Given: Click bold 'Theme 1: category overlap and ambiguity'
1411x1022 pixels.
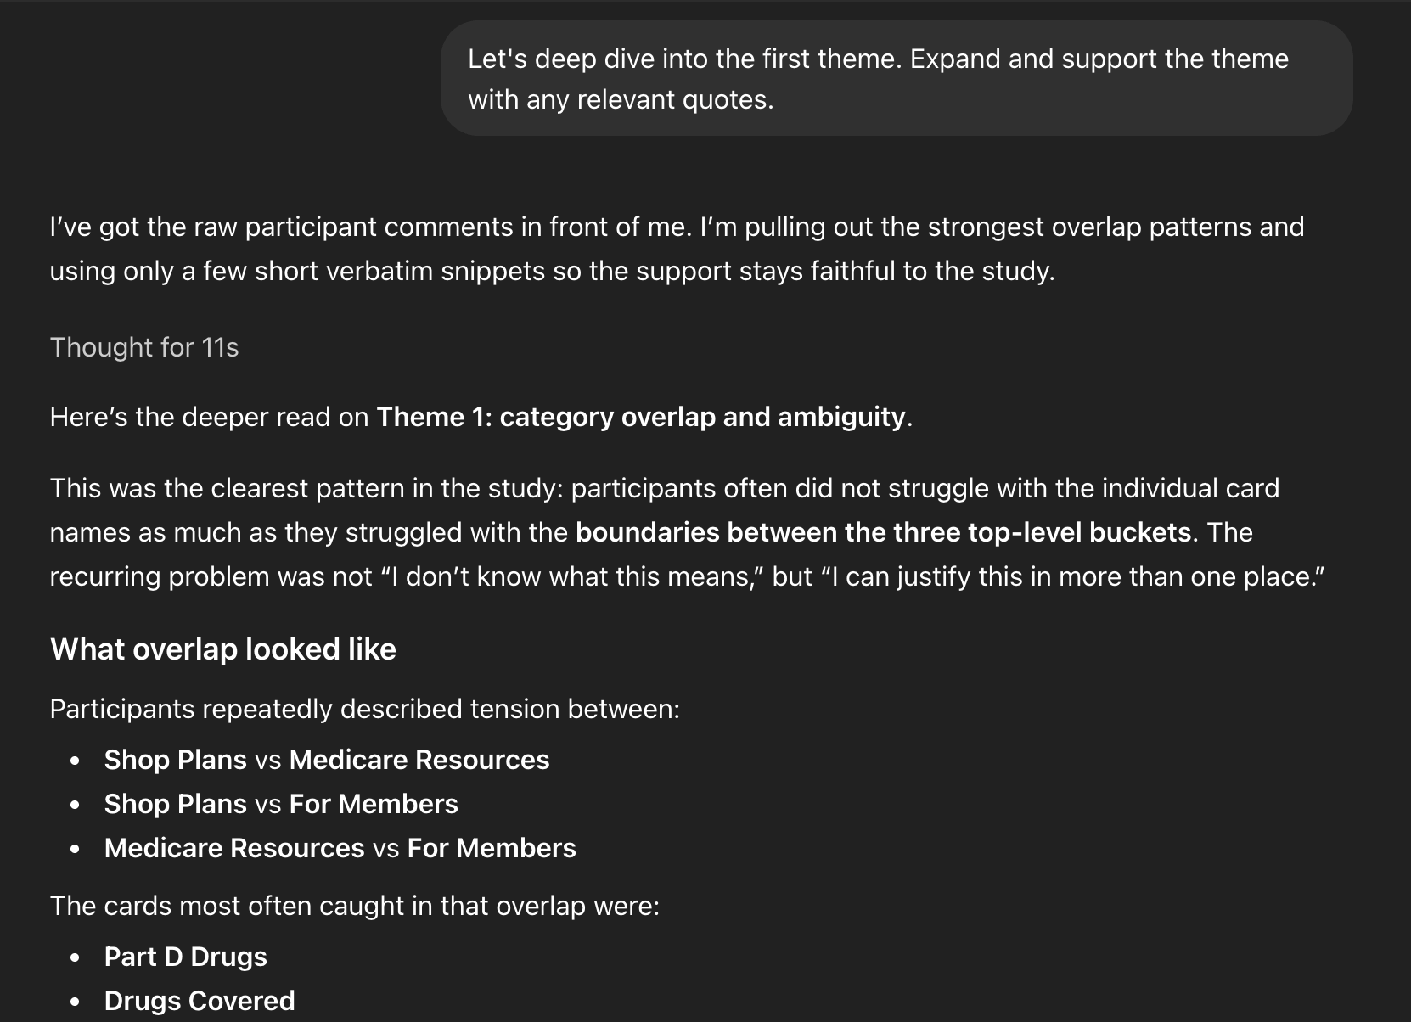Looking at the screenshot, I should pos(641,417).
